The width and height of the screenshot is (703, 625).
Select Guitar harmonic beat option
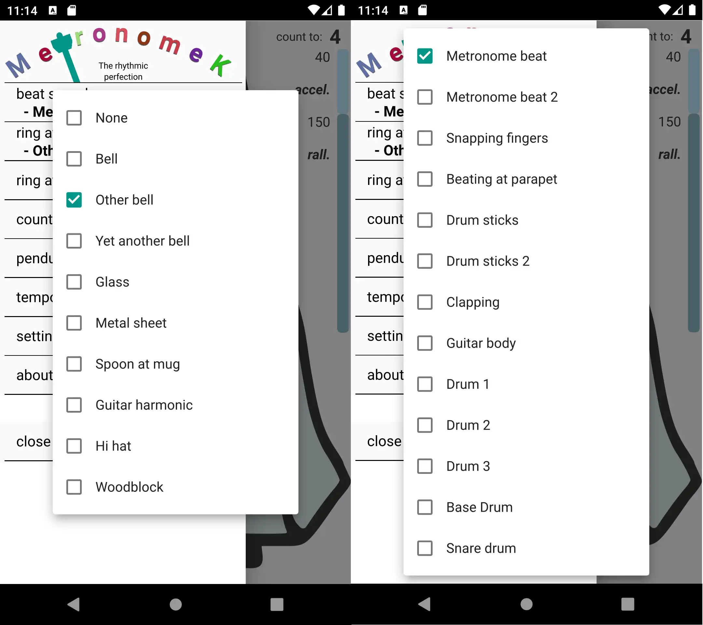click(74, 405)
